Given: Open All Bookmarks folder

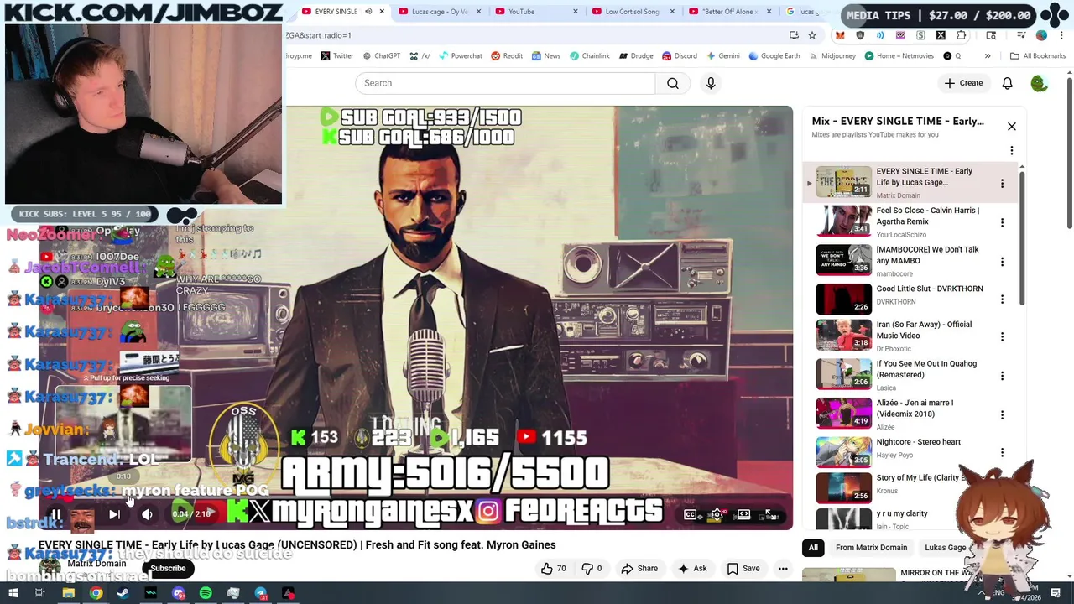Looking at the screenshot, I should (1038, 56).
